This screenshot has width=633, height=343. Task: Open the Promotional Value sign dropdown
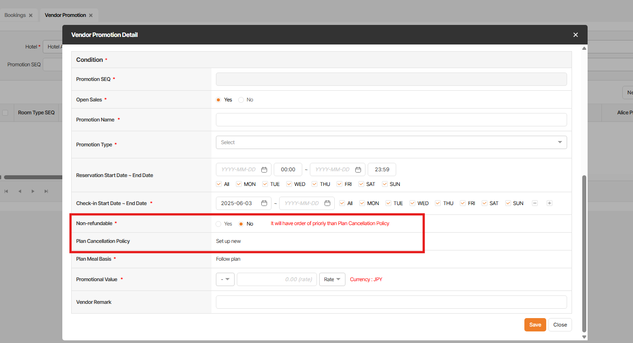point(225,279)
